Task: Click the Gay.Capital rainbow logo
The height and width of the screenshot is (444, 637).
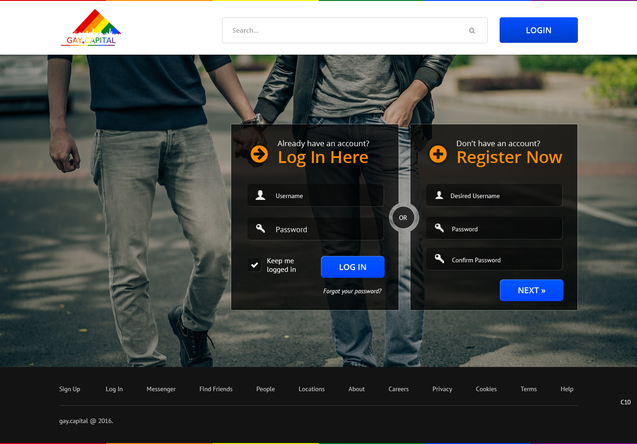Action: click(91, 27)
